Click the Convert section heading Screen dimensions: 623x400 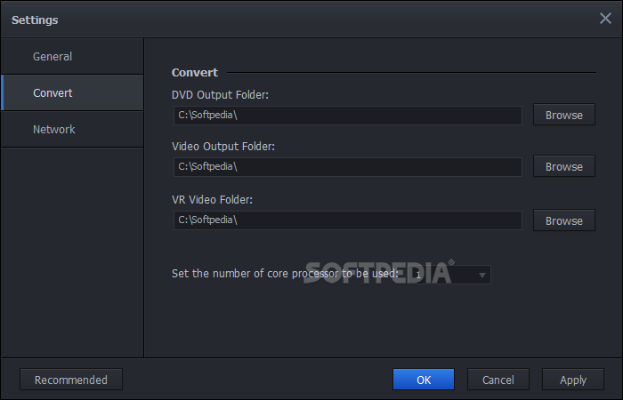pyautogui.click(x=195, y=72)
